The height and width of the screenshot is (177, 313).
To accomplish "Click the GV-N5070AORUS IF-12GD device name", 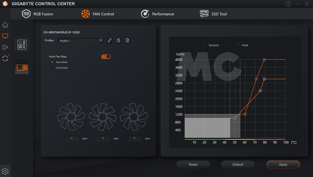I will 62,32.
